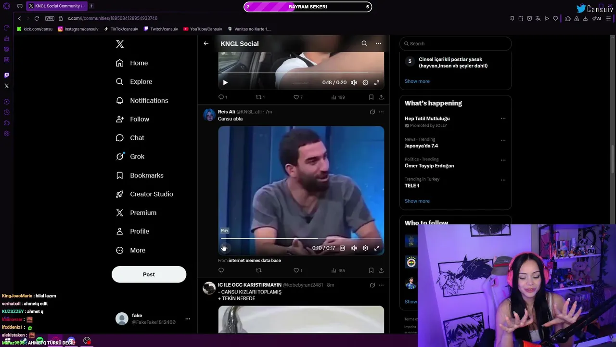Open options for Hep Tatil Mutluluğu trend

(x=503, y=119)
